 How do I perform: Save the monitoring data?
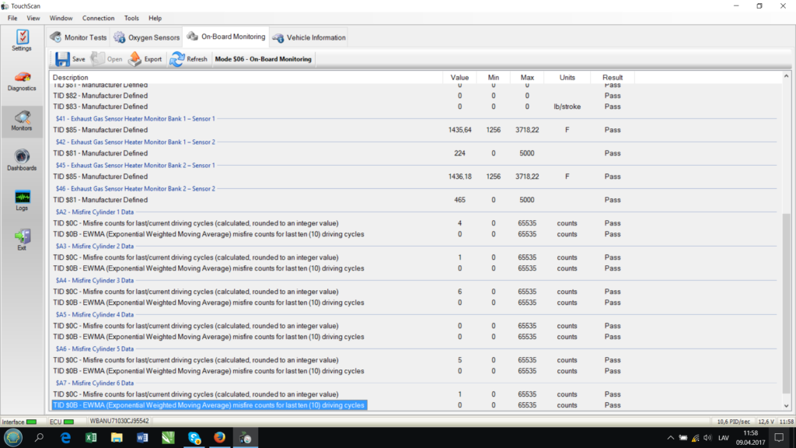coord(71,59)
